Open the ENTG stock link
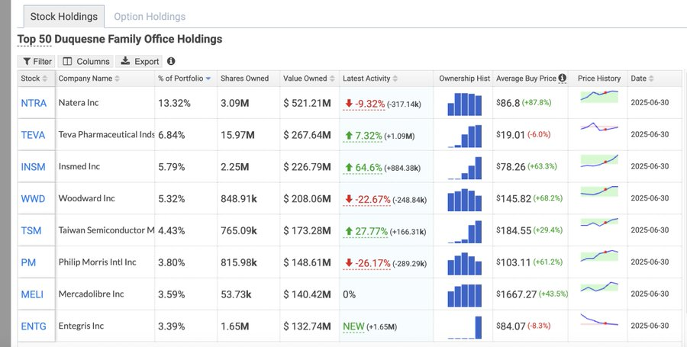 pyautogui.click(x=34, y=326)
